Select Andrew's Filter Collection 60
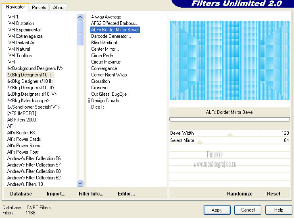The width and height of the screenshot is (294, 218). point(34,171)
